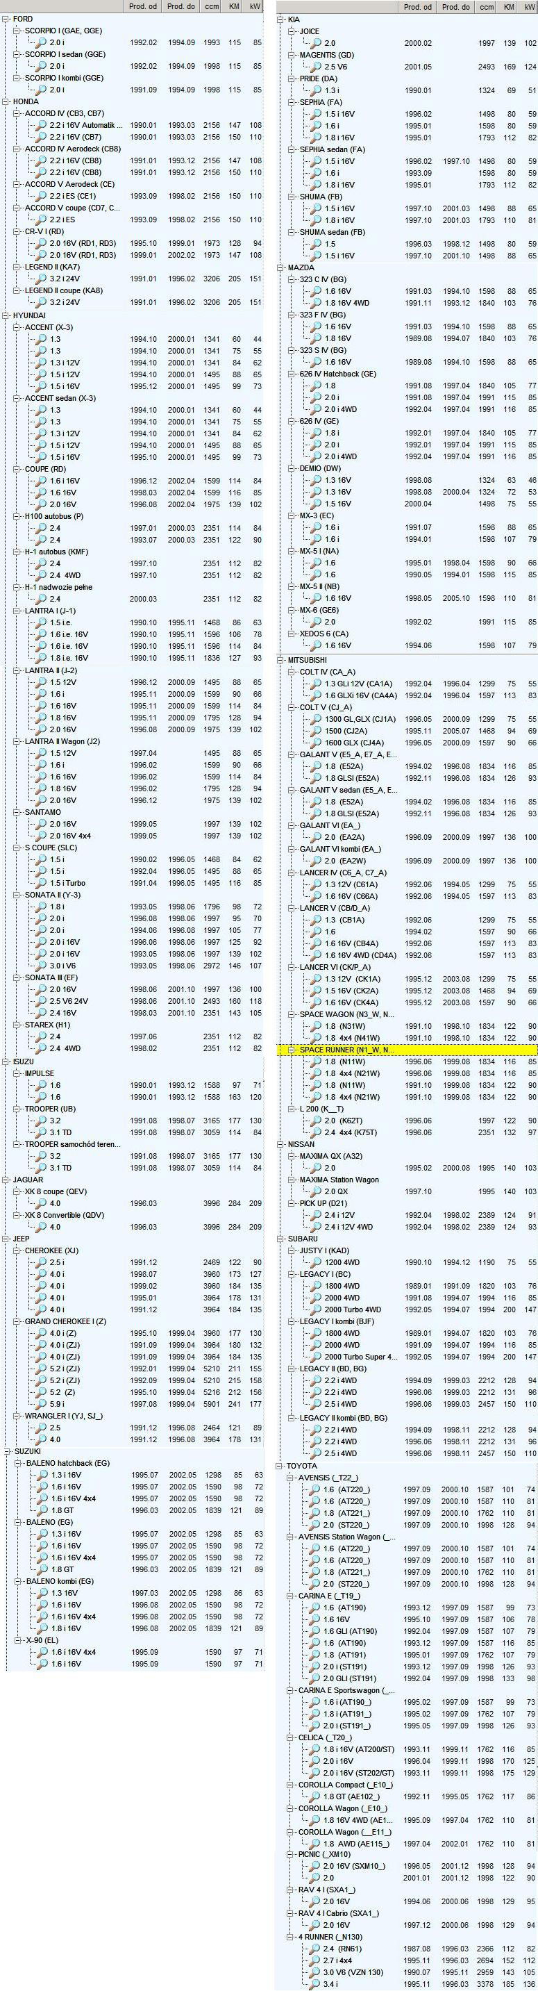The image size is (538, 1991).
Task: Click magnifier icon beside 2.0 (EA2W)
Action: coord(317,861)
